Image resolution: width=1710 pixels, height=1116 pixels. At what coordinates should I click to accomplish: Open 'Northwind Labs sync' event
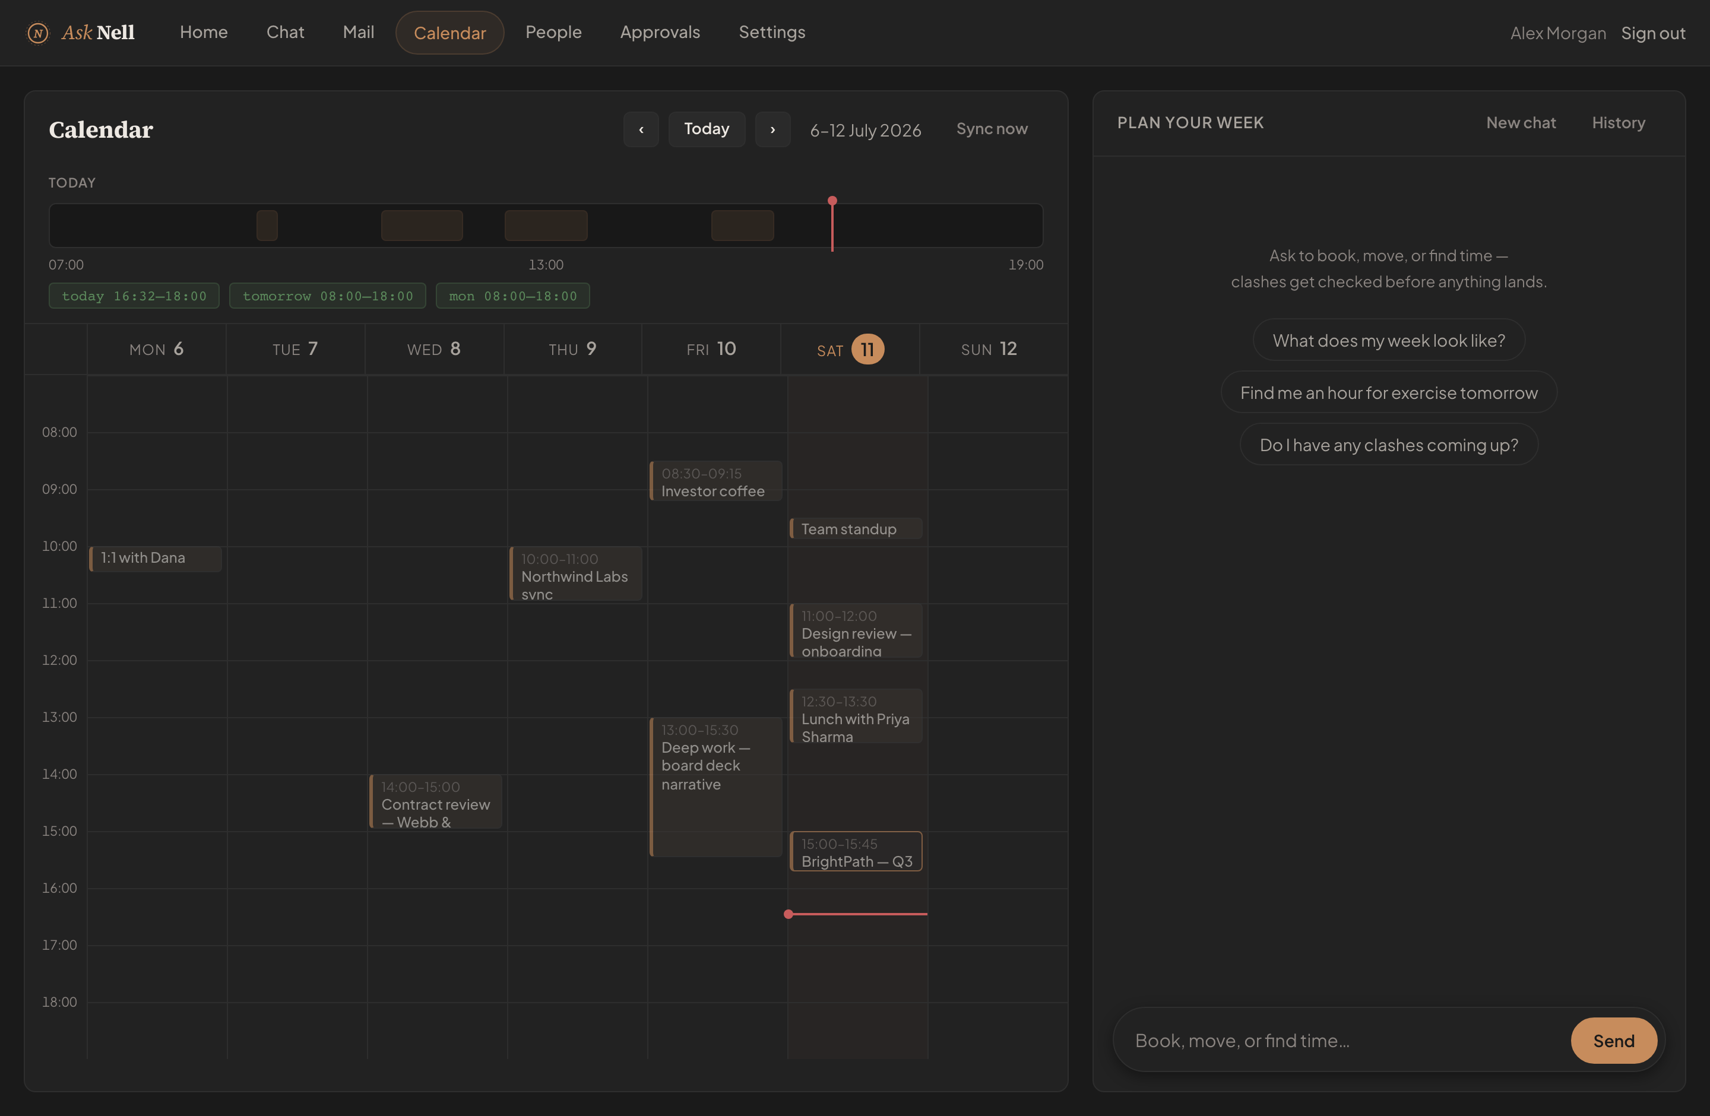(575, 574)
